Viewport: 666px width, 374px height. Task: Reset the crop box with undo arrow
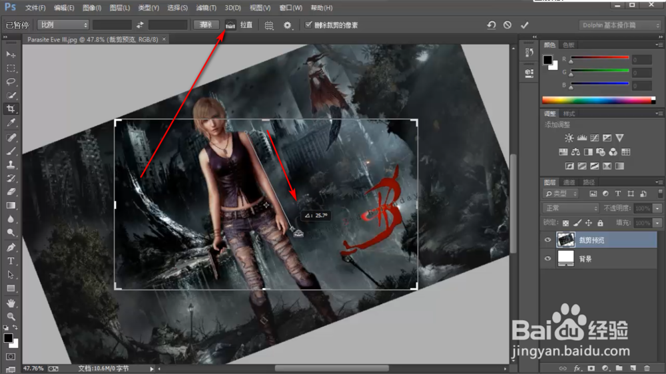click(x=492, y=25)
